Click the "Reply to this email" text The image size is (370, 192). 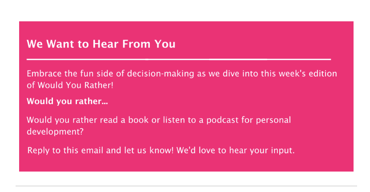(x=66, y=151)
